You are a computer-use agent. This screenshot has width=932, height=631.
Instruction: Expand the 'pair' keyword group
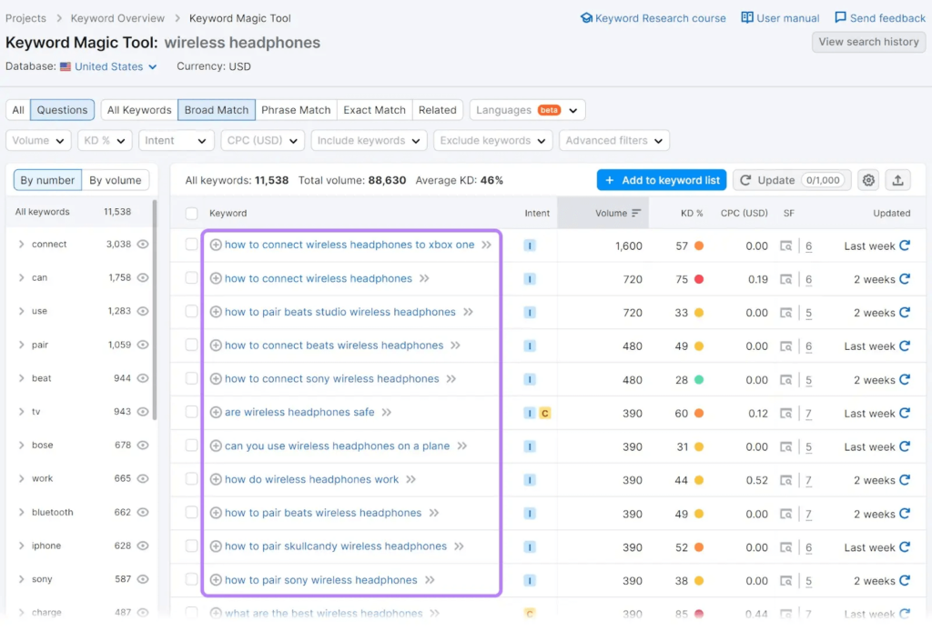click(21, 345)
